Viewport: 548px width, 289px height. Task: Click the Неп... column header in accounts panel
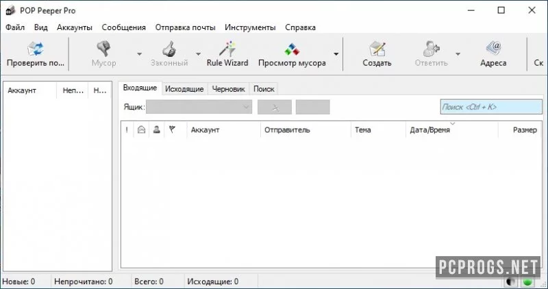pos(73,90)
